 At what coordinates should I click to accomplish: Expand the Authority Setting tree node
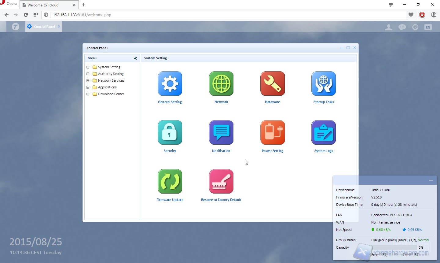(x=88, y=74)
